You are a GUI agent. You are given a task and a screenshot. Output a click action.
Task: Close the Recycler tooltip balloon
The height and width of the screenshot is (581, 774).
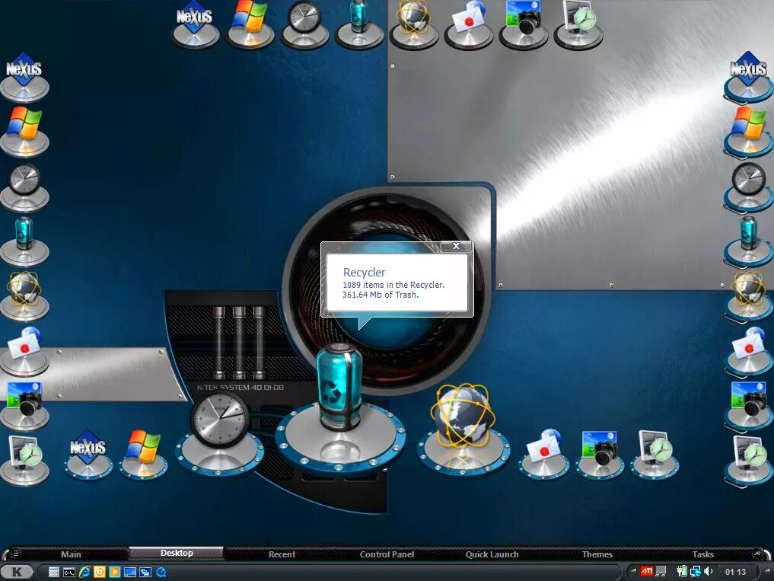pos(456,246)
